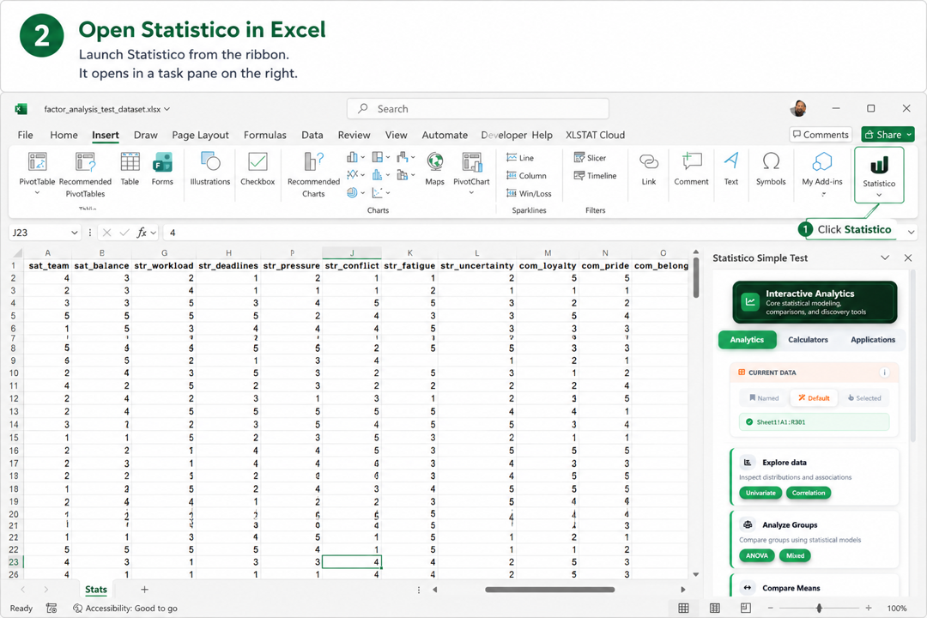Switch to the Formulas tab
Viewport: 927px width, 618px height.
click(x=265, y=135)
